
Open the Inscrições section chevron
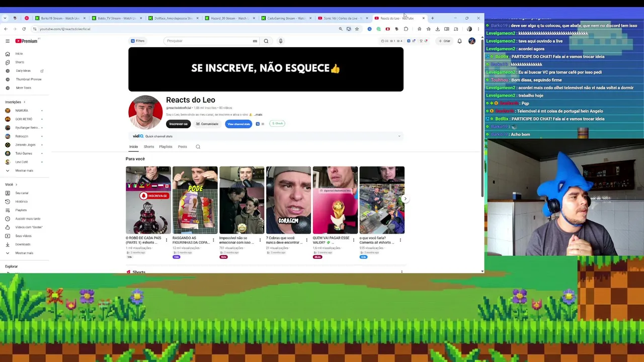25,102
